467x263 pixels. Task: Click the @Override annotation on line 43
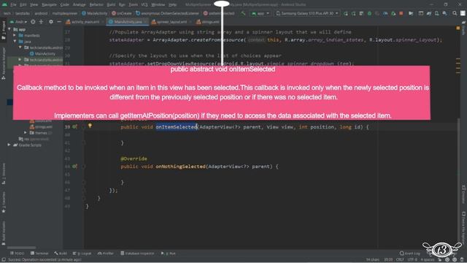[x=134, y=159]
